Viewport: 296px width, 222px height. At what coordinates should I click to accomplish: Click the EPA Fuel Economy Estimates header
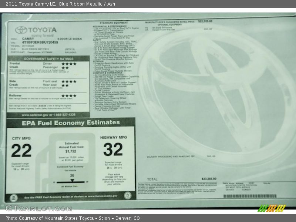click(x=70, y=122)
